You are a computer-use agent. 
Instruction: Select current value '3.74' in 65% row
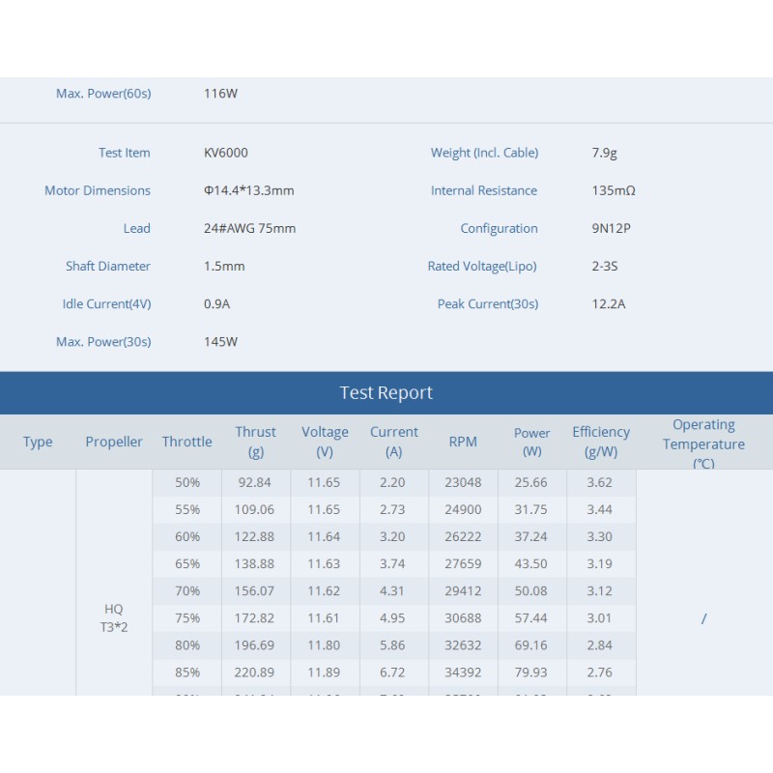tap(392, 564)
